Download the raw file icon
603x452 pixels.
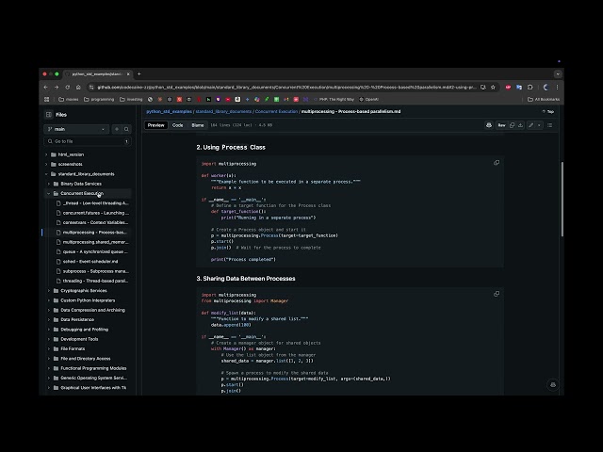pyautogui.click(x=520, y=125)
